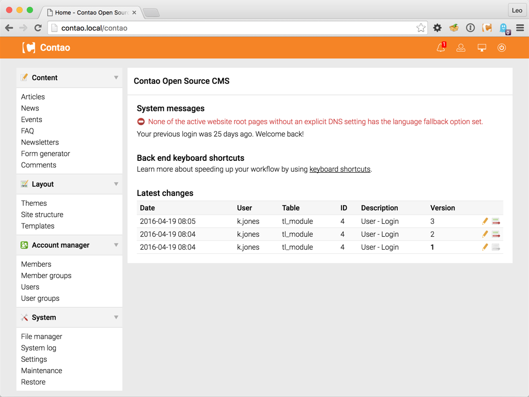
Task: Restore version 3 using its restore icon
Action: click(496, 221)
